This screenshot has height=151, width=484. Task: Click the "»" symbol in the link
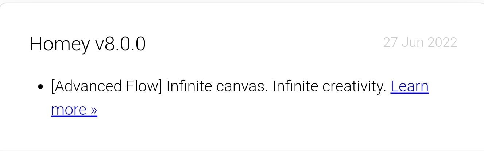(94, 110)
